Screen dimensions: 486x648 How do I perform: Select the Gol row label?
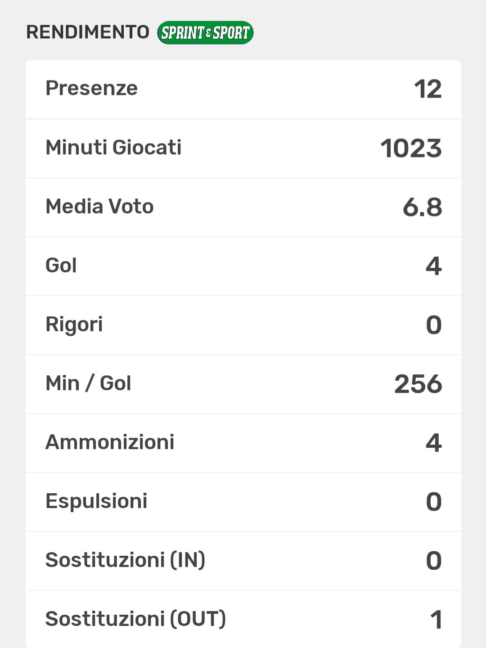[61, 265]
